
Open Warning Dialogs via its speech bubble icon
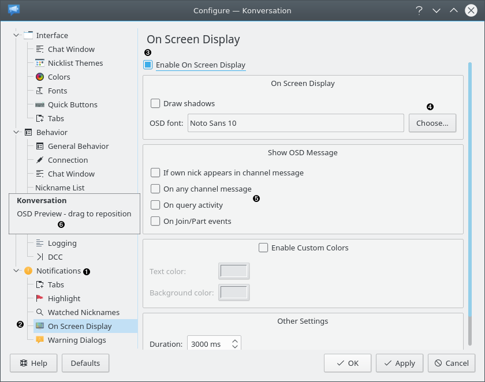(39, 340)
